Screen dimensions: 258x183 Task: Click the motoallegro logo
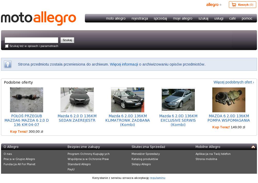38,18
